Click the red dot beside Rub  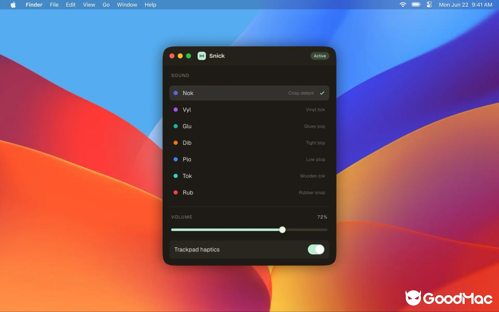pos(176,192)
